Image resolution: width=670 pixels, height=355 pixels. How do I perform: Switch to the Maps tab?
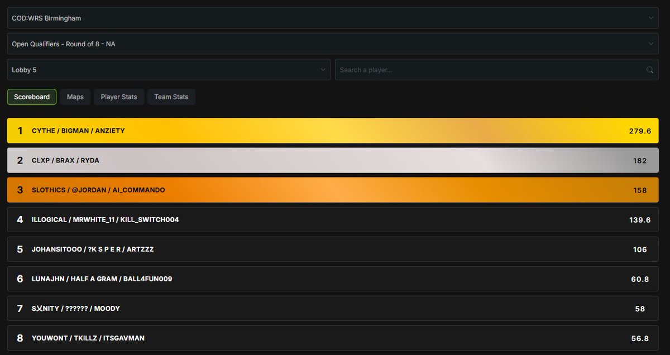75,97
